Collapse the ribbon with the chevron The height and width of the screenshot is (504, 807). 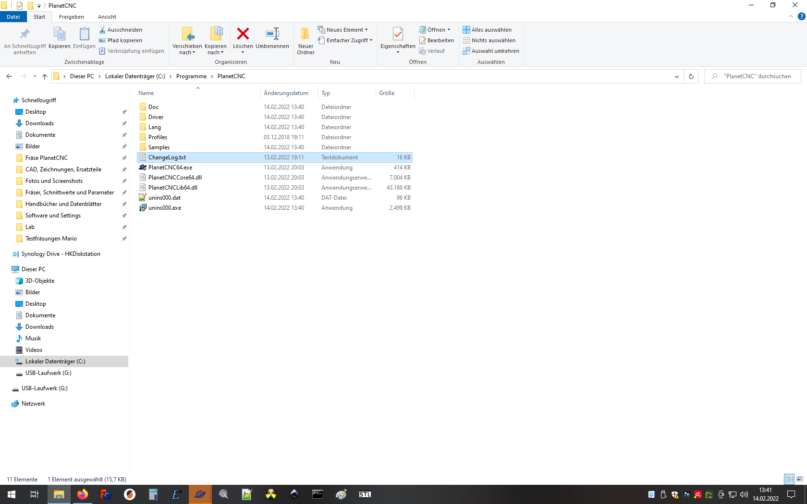(x=791, y=16)
